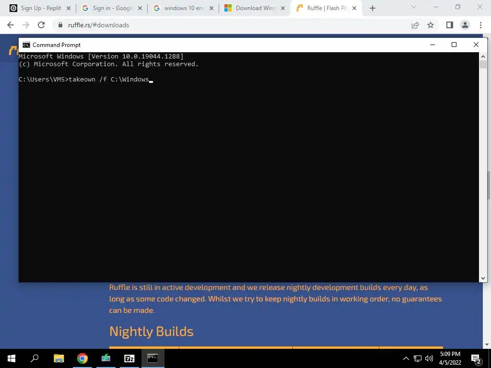Click the Command Prompt scrollbar thumb

point(483,65)
